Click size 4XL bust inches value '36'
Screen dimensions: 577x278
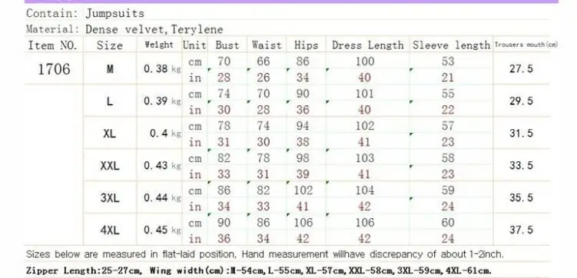tap(224, 239)
